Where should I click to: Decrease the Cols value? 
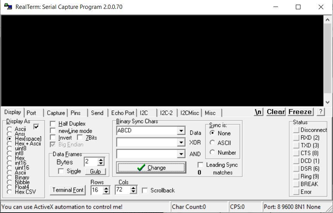(x=133, y=192)
